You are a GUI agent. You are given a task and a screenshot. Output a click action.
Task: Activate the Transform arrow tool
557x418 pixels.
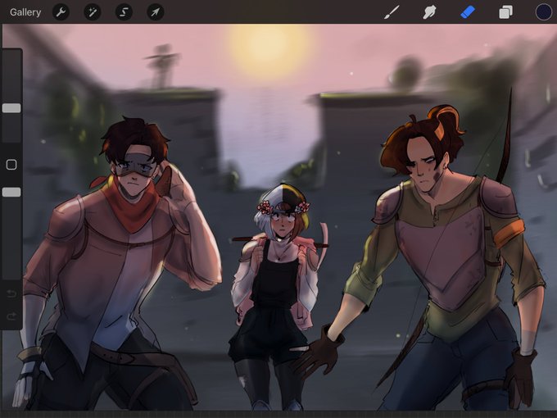pos(156,12)
